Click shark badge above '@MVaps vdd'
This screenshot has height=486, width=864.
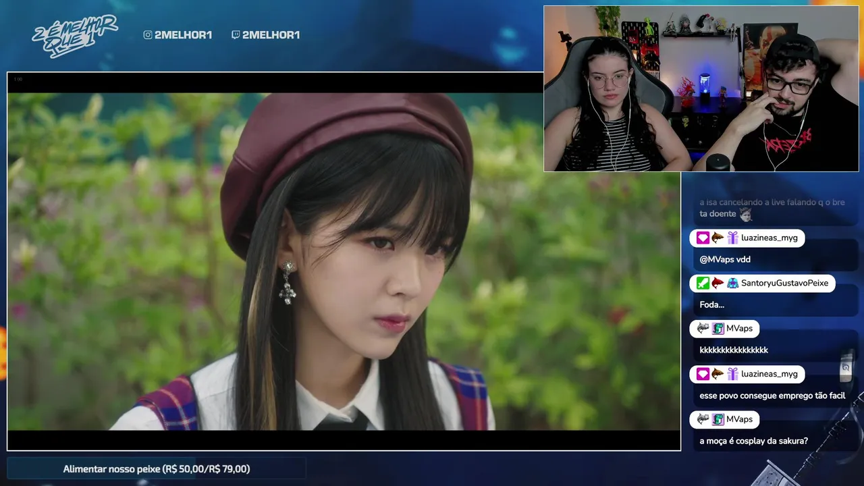coord(718,238)
